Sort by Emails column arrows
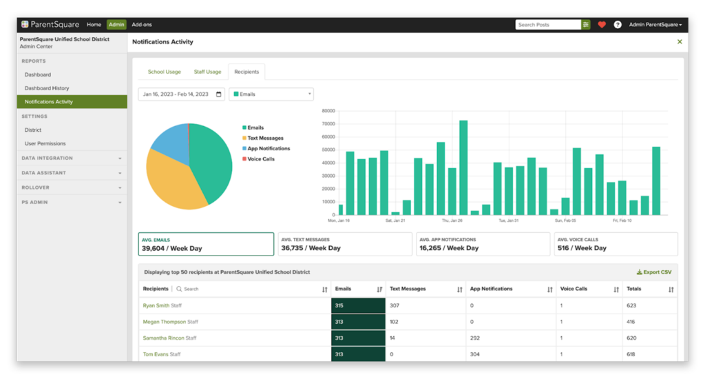 coord(379,289)
